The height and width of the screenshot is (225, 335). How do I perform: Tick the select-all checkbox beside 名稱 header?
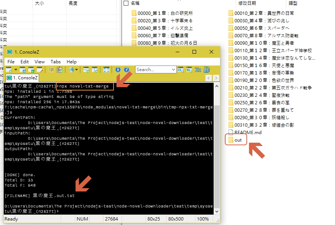point(126,3)
